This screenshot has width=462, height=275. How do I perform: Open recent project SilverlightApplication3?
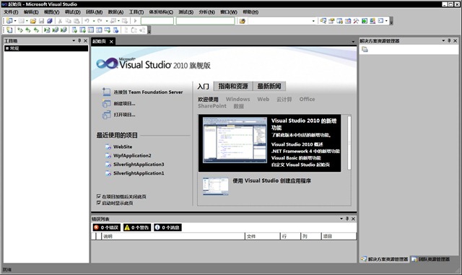(x=139, y=164)
